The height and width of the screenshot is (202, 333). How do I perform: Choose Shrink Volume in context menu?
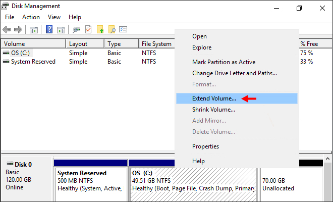214,110
